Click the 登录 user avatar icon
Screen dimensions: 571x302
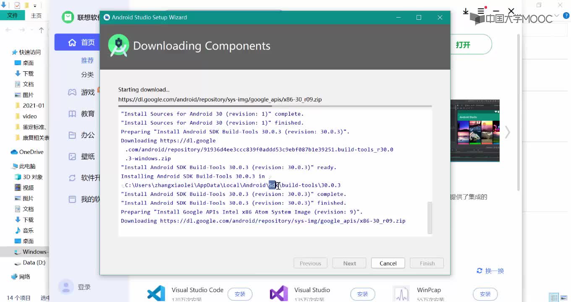(x=65, y=287)
